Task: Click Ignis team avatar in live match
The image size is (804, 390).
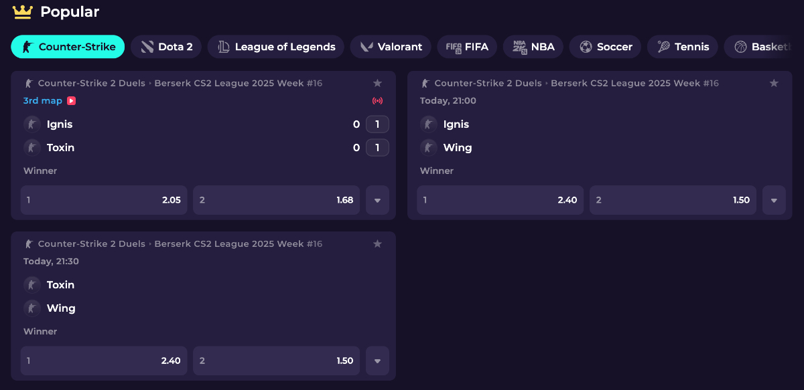Action: pyautogui.click(x=32, y=124)
